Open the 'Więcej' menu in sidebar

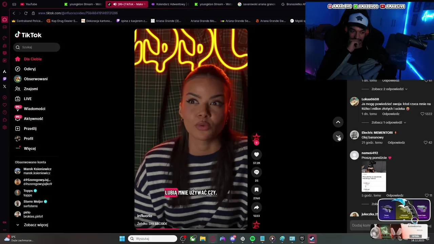click(26, 148)
